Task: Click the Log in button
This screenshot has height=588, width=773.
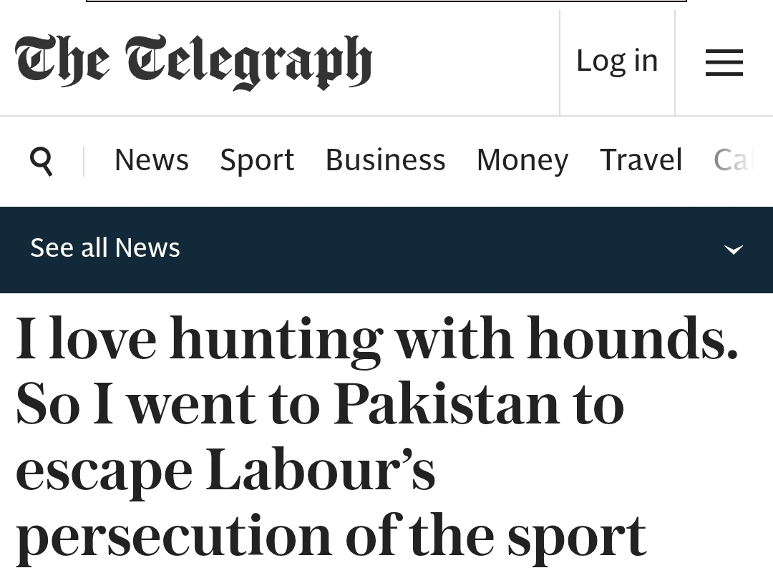Action: point(617,61)
